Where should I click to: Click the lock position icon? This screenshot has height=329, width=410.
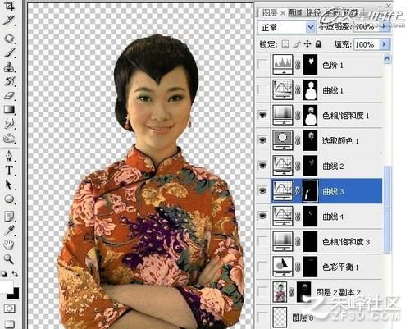pos(307,44)
